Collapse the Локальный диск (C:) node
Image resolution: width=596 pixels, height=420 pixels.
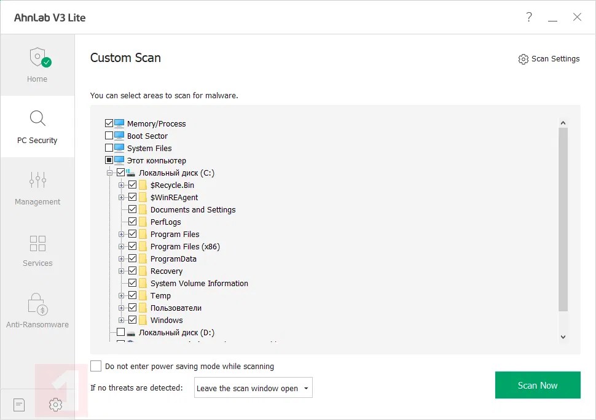(109, 173)
